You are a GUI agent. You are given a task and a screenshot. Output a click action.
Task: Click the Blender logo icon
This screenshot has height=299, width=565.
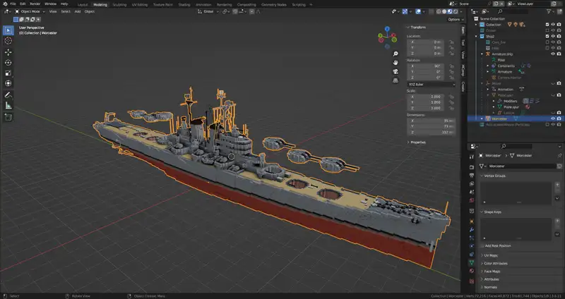pyautogui.click(x=5, y=4)
